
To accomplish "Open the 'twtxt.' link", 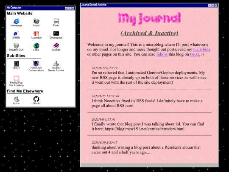I will (x=195, y=54).
